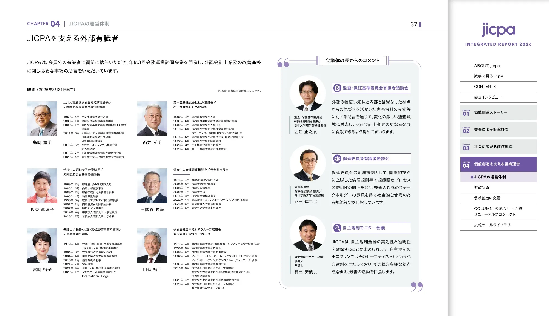
Task: Click photo of 三國谷 勝範
Action: [x=152, y=186]
